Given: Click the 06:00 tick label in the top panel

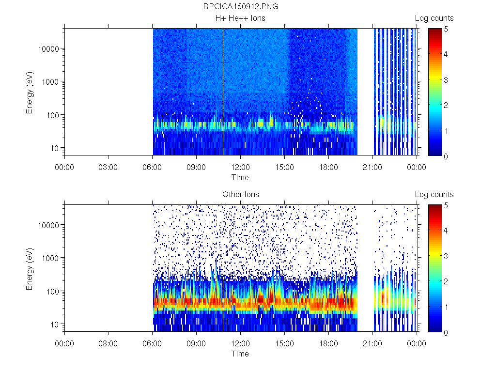Looking at the screenshot, I should (x=152, y=167).
